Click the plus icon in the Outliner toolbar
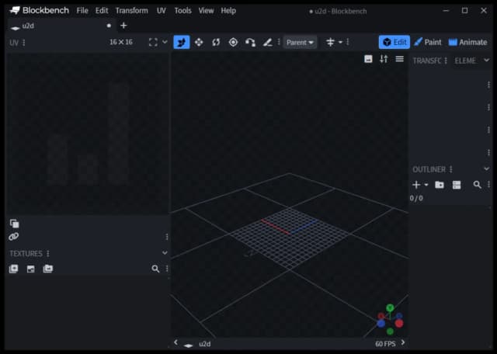The width and height of the screenshot is (497, 354). [x=416, y=185]
